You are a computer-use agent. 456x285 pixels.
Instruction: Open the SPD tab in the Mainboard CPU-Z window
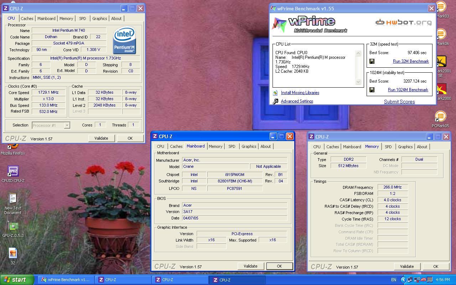232,146
